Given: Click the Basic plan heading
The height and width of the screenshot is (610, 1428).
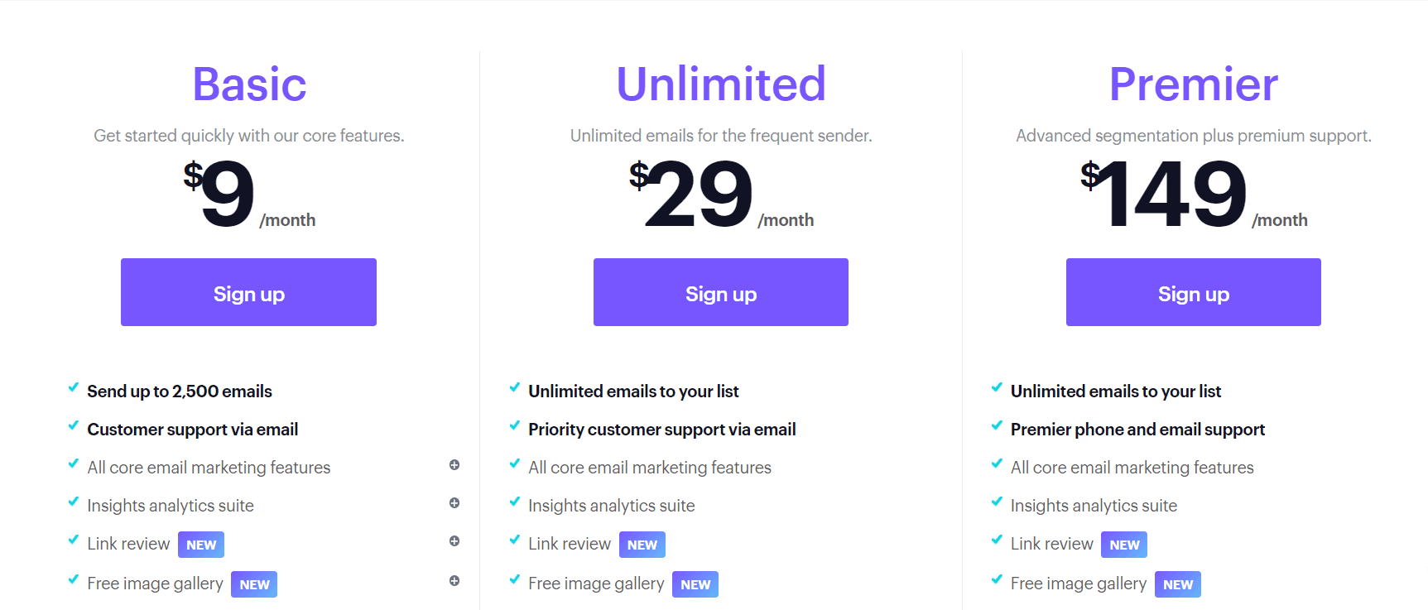Looking at the screenshot, I should (x=249, y=84).
